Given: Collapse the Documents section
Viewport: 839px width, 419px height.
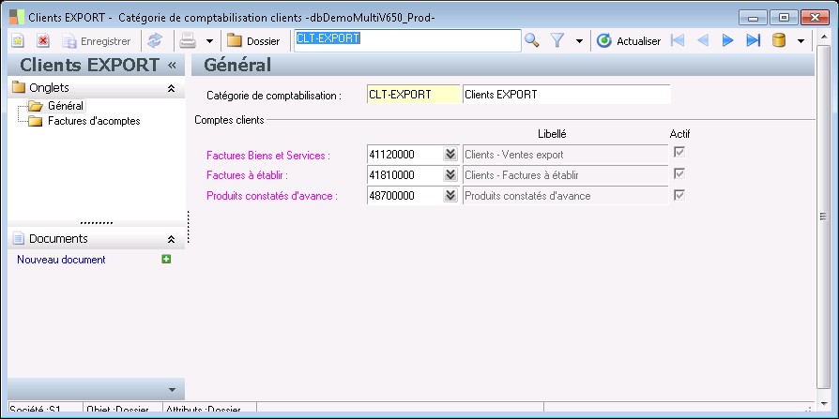Looking at the screenshot, I should (x=171, y=239).
